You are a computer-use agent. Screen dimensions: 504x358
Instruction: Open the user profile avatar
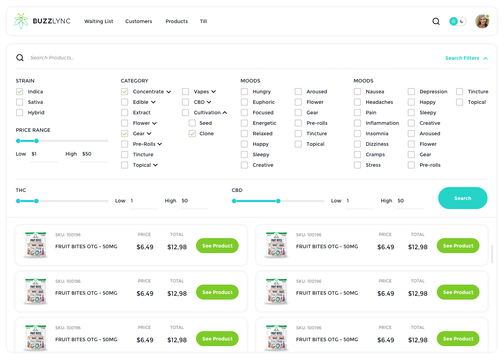[482, 21]
